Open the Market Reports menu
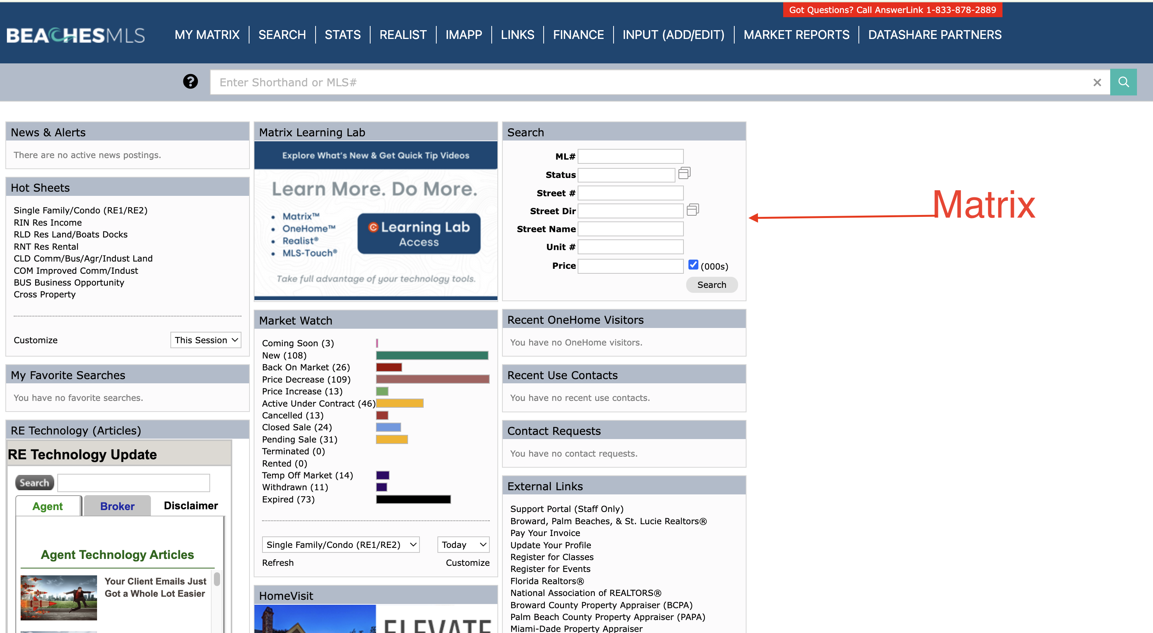The width and height of the screenshot is (1153, 633). 796,35
